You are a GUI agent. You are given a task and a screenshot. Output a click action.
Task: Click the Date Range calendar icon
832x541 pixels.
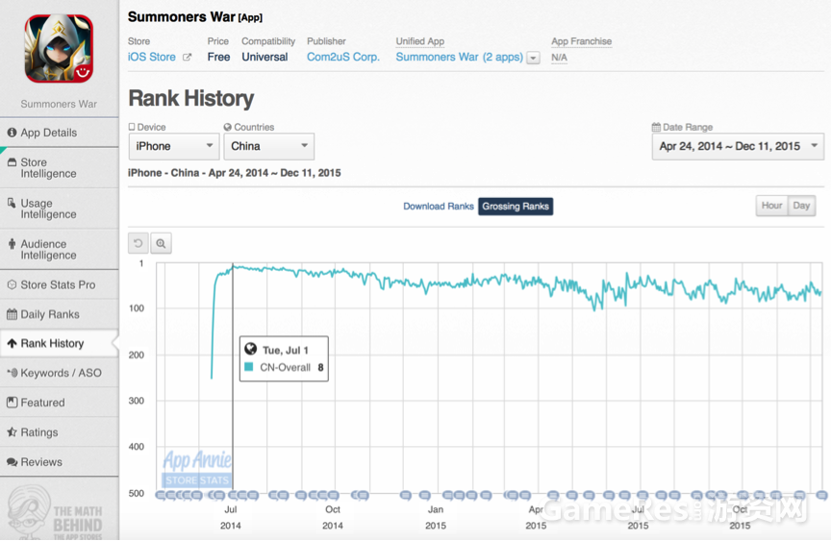point(656,127)
